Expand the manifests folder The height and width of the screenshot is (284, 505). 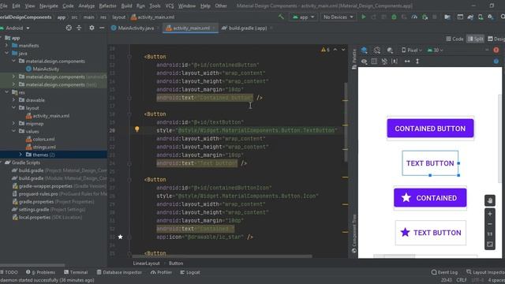[x=7, y=46]
